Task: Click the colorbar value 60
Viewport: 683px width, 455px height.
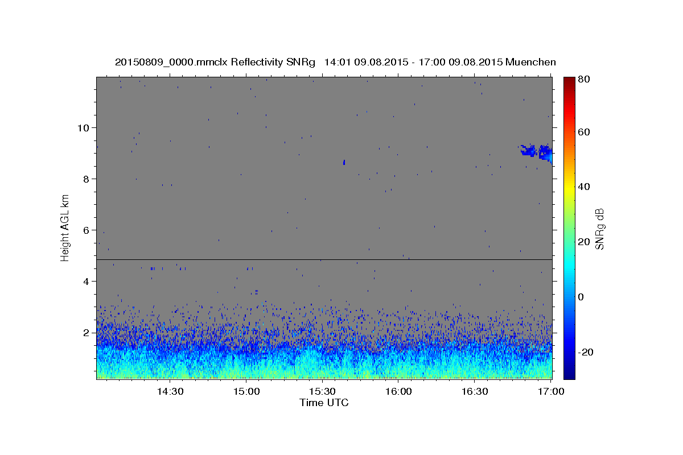Action: point(584,132)
